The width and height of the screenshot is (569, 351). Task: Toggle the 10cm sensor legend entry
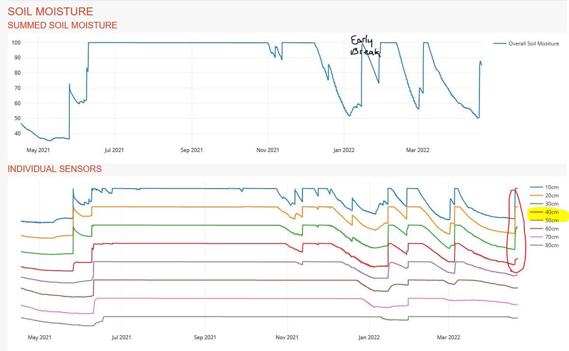545,188
